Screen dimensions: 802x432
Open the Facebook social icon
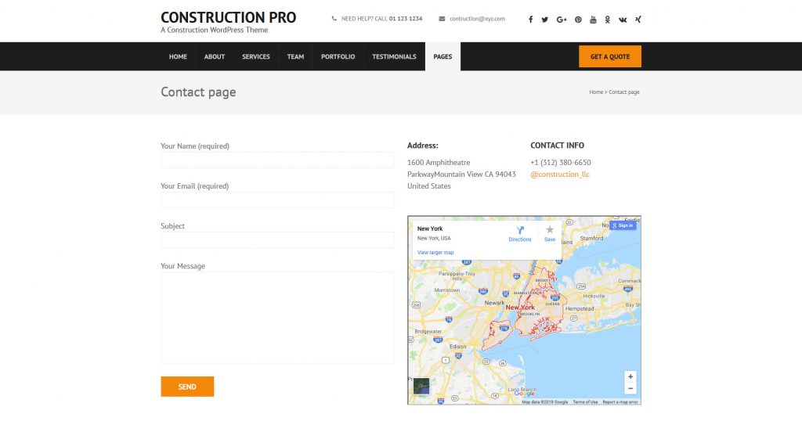pyautogui.click(x=530, y=20)
